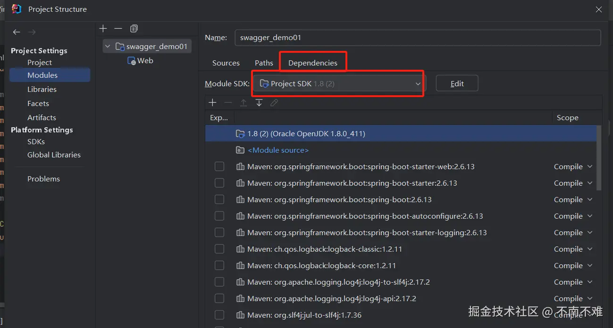Screen dimensions: 613x328
Task: Open Project settings section
Action: pos(40,62)
